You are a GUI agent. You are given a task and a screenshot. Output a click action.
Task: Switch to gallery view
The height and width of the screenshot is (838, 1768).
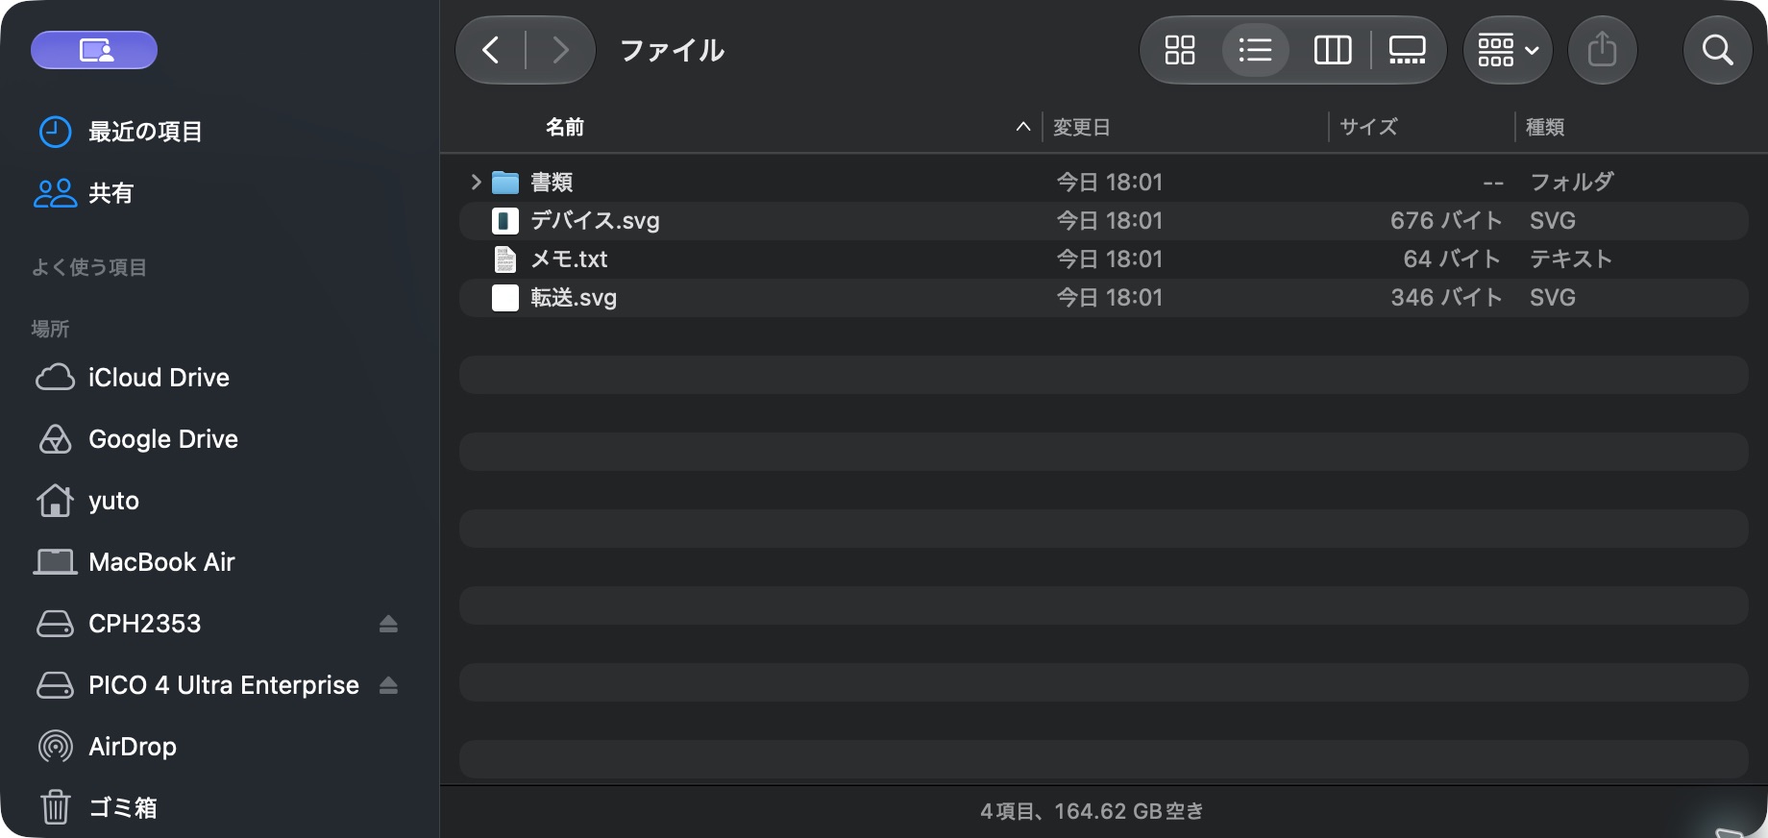(1407, 50)
